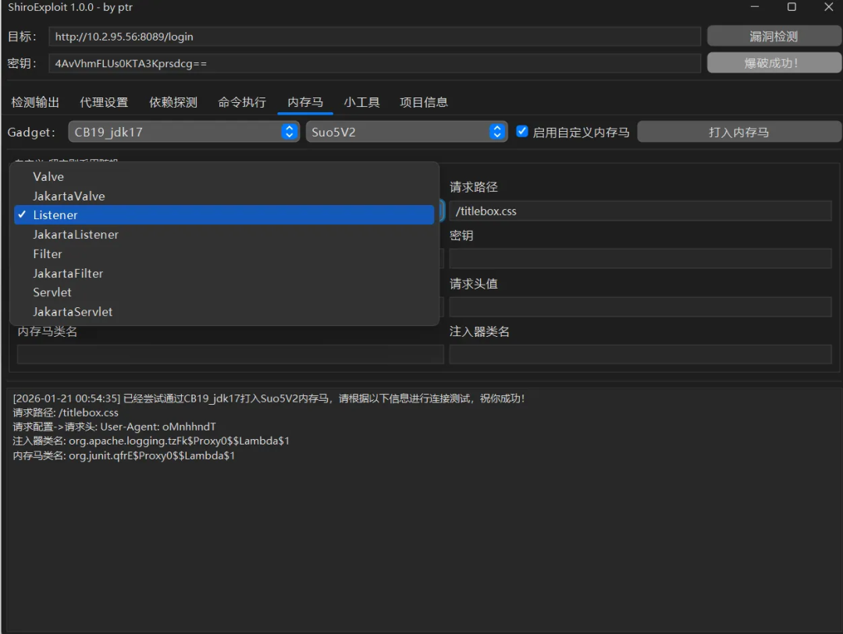Focus the 内存马类名 input field
The width and height of the screenshot is (843, 634).
[230, 355]
